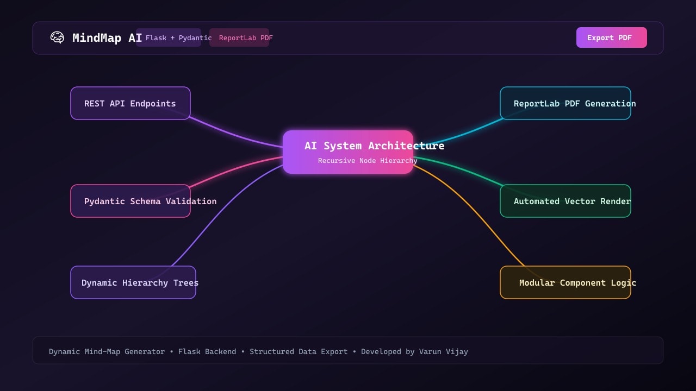Click the Recursive Node Hierarchy subtitle
Screen dimensions: 696x391
368,161
